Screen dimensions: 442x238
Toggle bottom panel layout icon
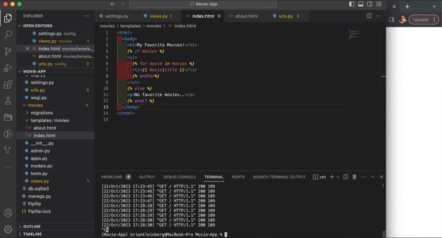tap(361, 4)
